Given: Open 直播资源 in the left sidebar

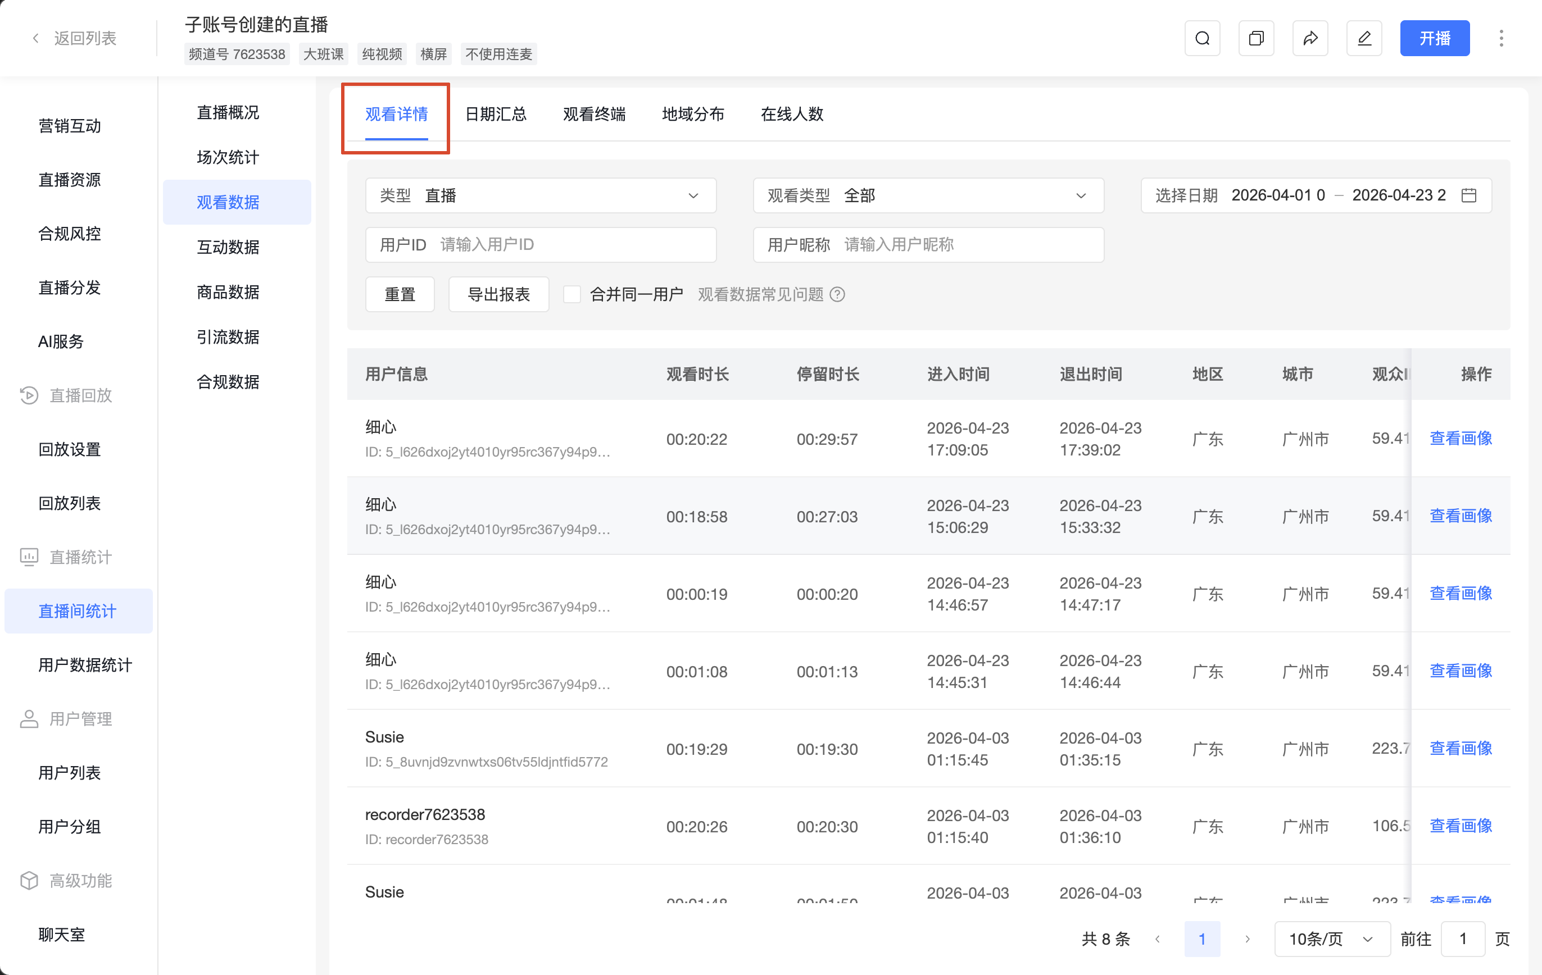Looking at the screenshot, I should tap(70, 180).
